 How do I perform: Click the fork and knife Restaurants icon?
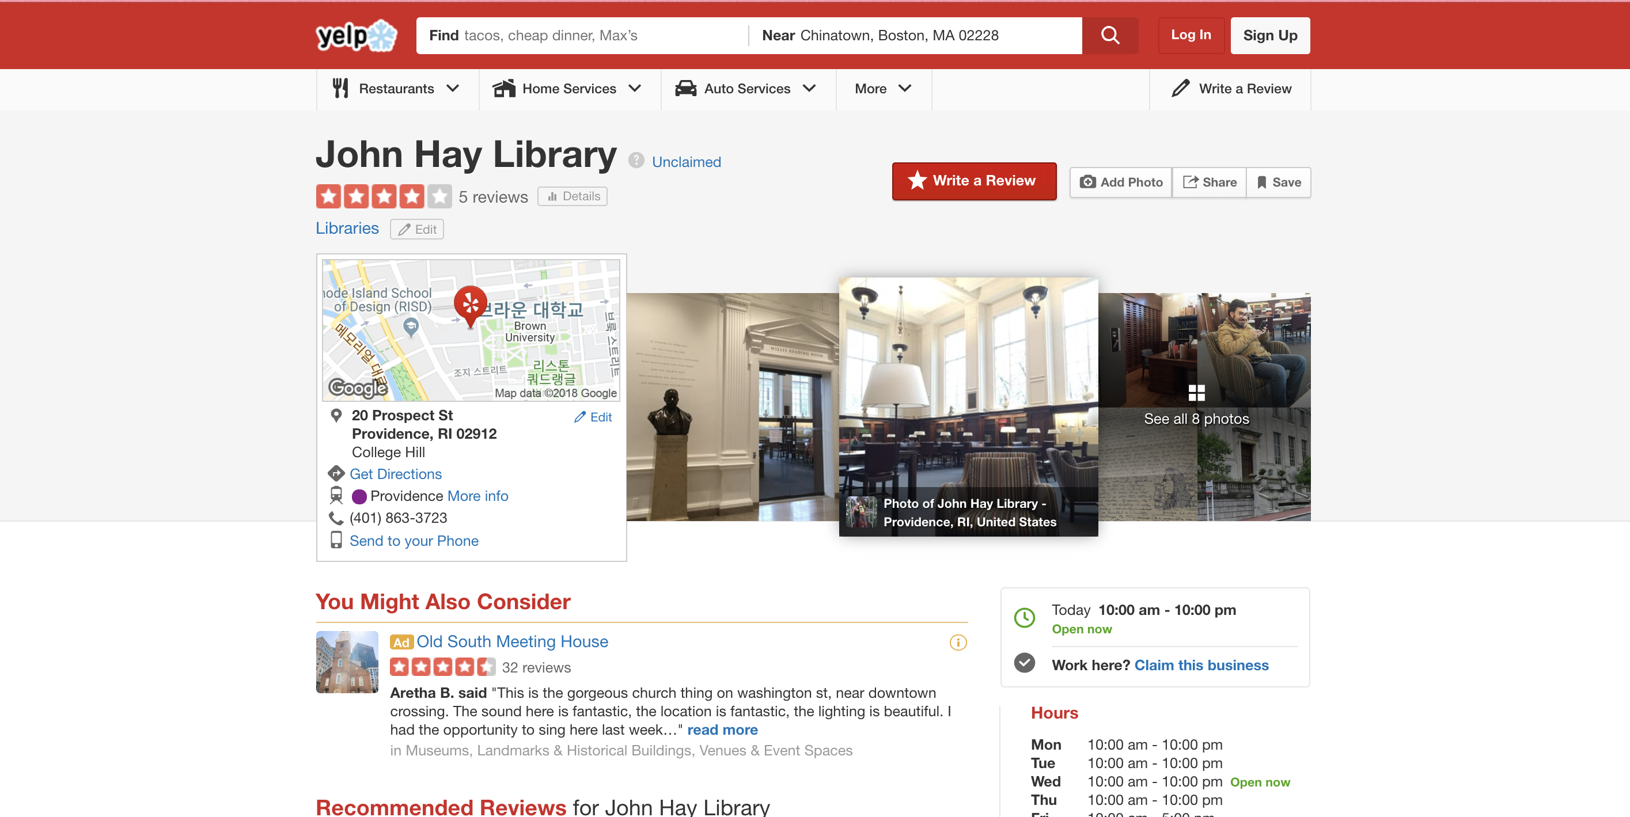point(340,88)
